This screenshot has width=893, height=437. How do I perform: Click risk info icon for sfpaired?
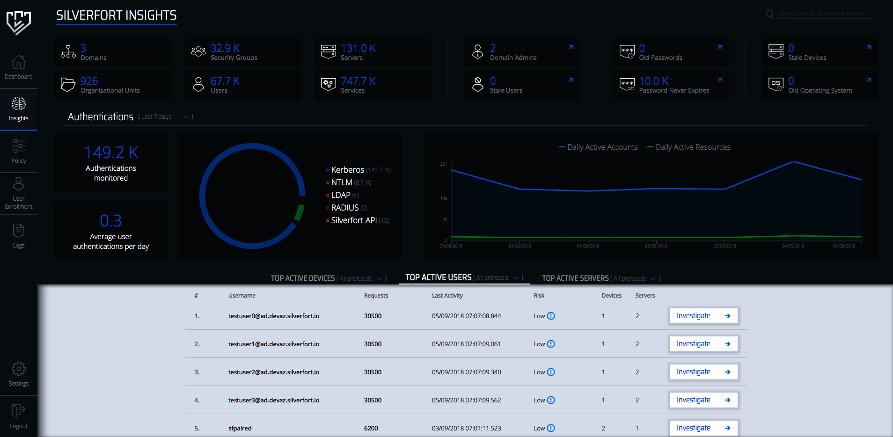[x=551, y=428]
